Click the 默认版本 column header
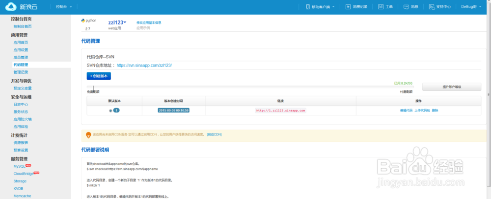 tap(114, 101)
